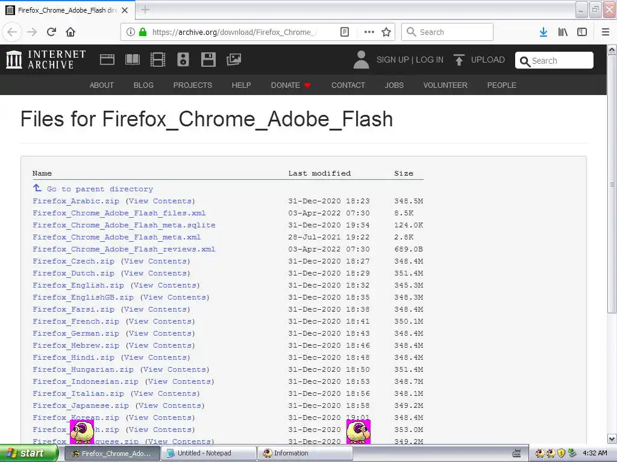View Contents of Firefox_Czech.zip
Viewport: 617px width, 462px height.
coord(155,261)
